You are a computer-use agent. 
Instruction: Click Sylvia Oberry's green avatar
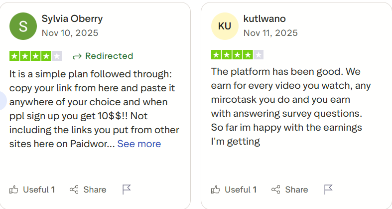coord(23,26)
